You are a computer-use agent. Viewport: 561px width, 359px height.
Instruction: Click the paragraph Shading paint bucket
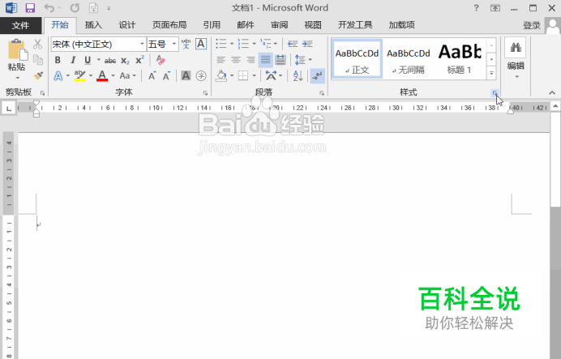[221, 76]
